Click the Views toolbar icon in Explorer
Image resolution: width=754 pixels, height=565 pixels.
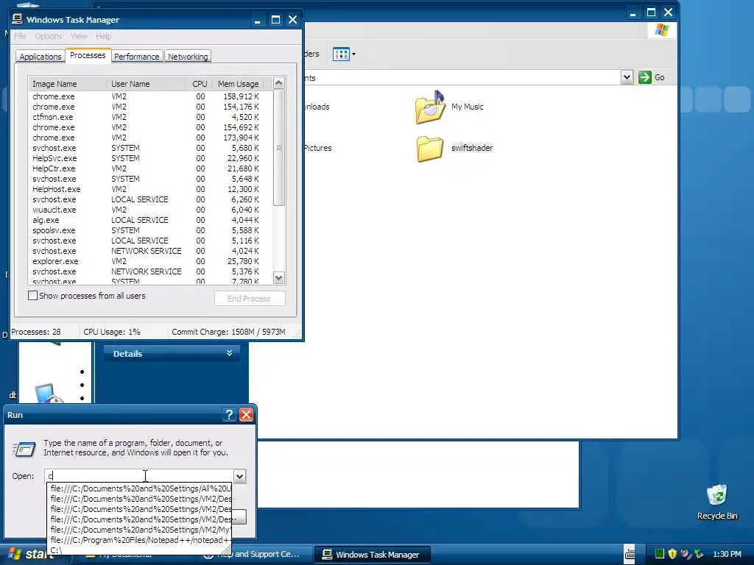(x=341, y=54)
